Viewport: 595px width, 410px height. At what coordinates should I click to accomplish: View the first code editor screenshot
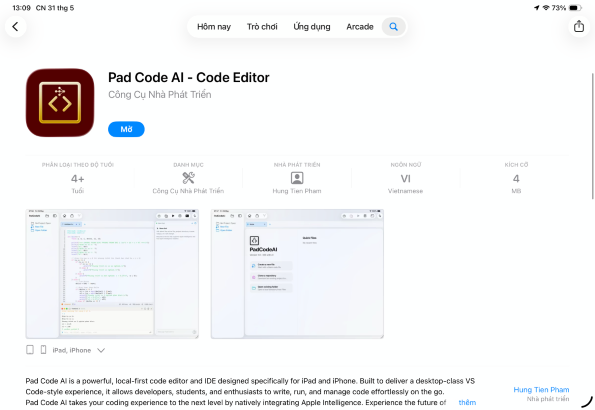112,274
